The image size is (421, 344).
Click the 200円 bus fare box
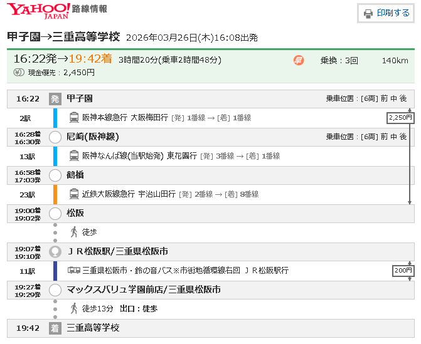point(403,271)
